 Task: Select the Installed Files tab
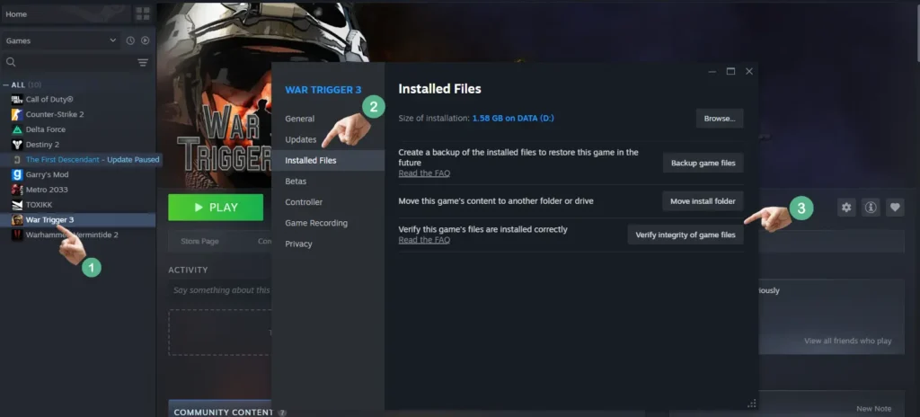click(328, 160)
